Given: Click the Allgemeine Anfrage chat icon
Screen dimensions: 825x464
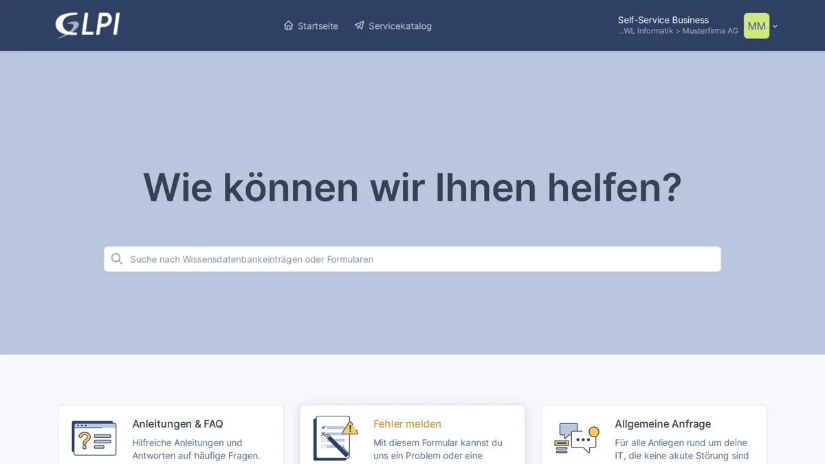Looking at the screenshot, I should coord(577,438).
